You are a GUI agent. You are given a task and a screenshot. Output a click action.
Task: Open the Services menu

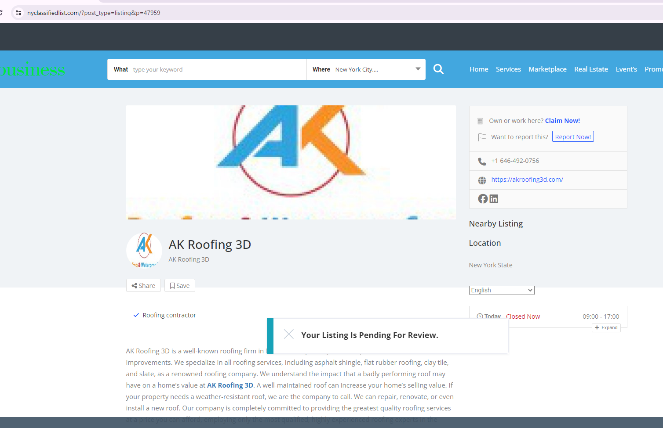508,69
